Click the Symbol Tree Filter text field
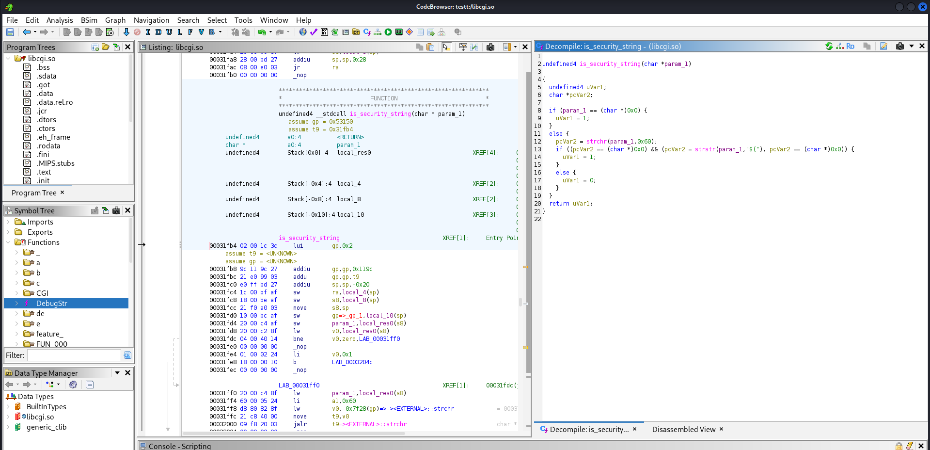The height and width of the screenshot is (450, 930). (74, 355)
